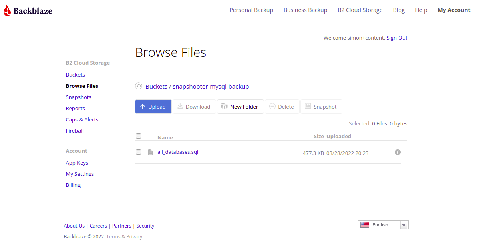
Task: Open App Keys under Account
Action: [77, 163]
